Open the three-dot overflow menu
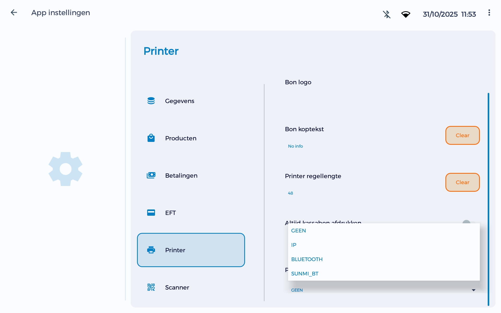 [x=489, y=13]
